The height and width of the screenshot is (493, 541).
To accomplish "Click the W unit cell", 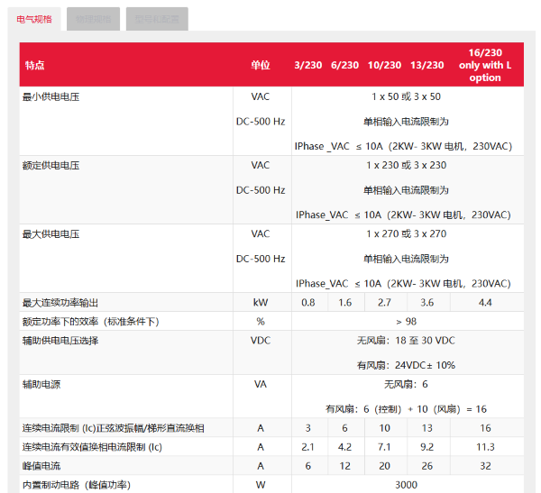I will point(261,485).
